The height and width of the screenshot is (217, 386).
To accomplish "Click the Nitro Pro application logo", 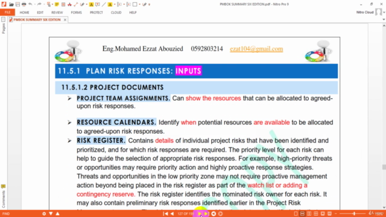I will coord(4,4).
